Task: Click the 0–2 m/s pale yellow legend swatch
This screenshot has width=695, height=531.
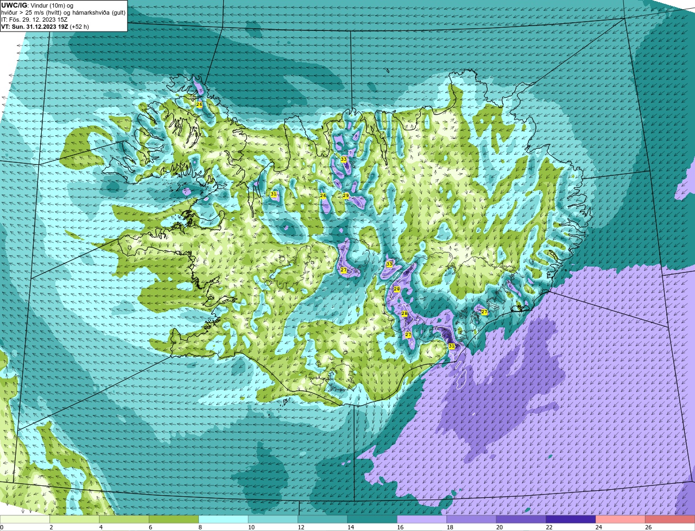Action: (25, 519)
